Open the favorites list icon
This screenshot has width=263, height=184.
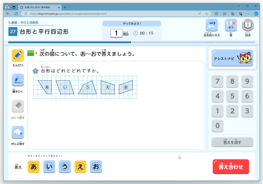pyautogui.click(x=224, y=14)
